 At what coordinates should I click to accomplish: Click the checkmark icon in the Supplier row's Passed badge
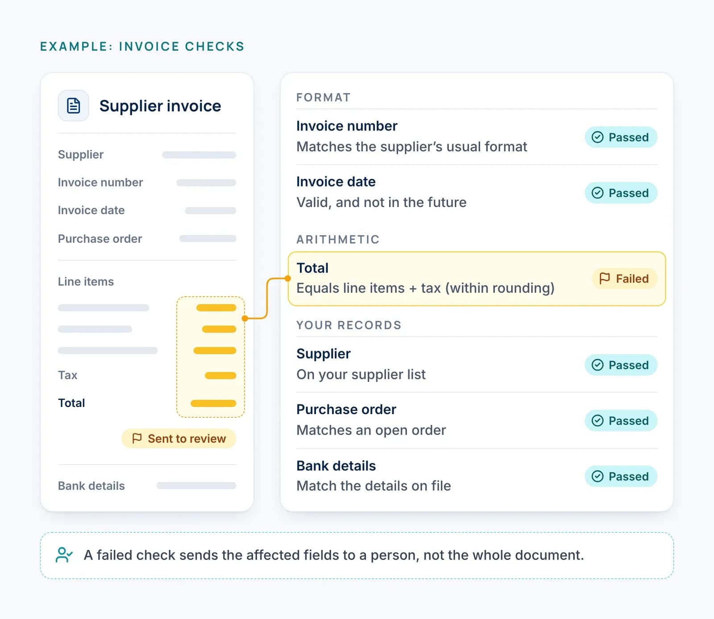(x=598, y=365)
